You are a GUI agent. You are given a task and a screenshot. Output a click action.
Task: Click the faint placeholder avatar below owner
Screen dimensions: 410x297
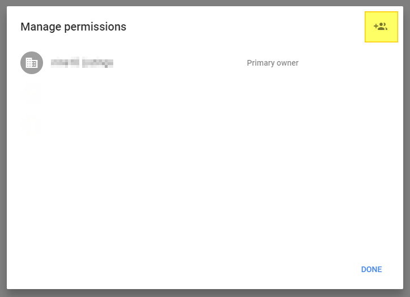coord(32,94)
